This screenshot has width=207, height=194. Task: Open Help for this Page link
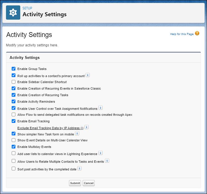pos(182,34)
